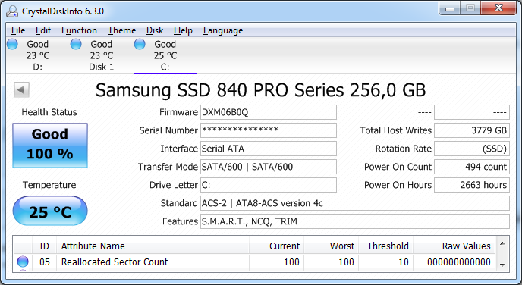The image size is (522, 285).
Task: Open the Function menu
Action: point(79,30)
